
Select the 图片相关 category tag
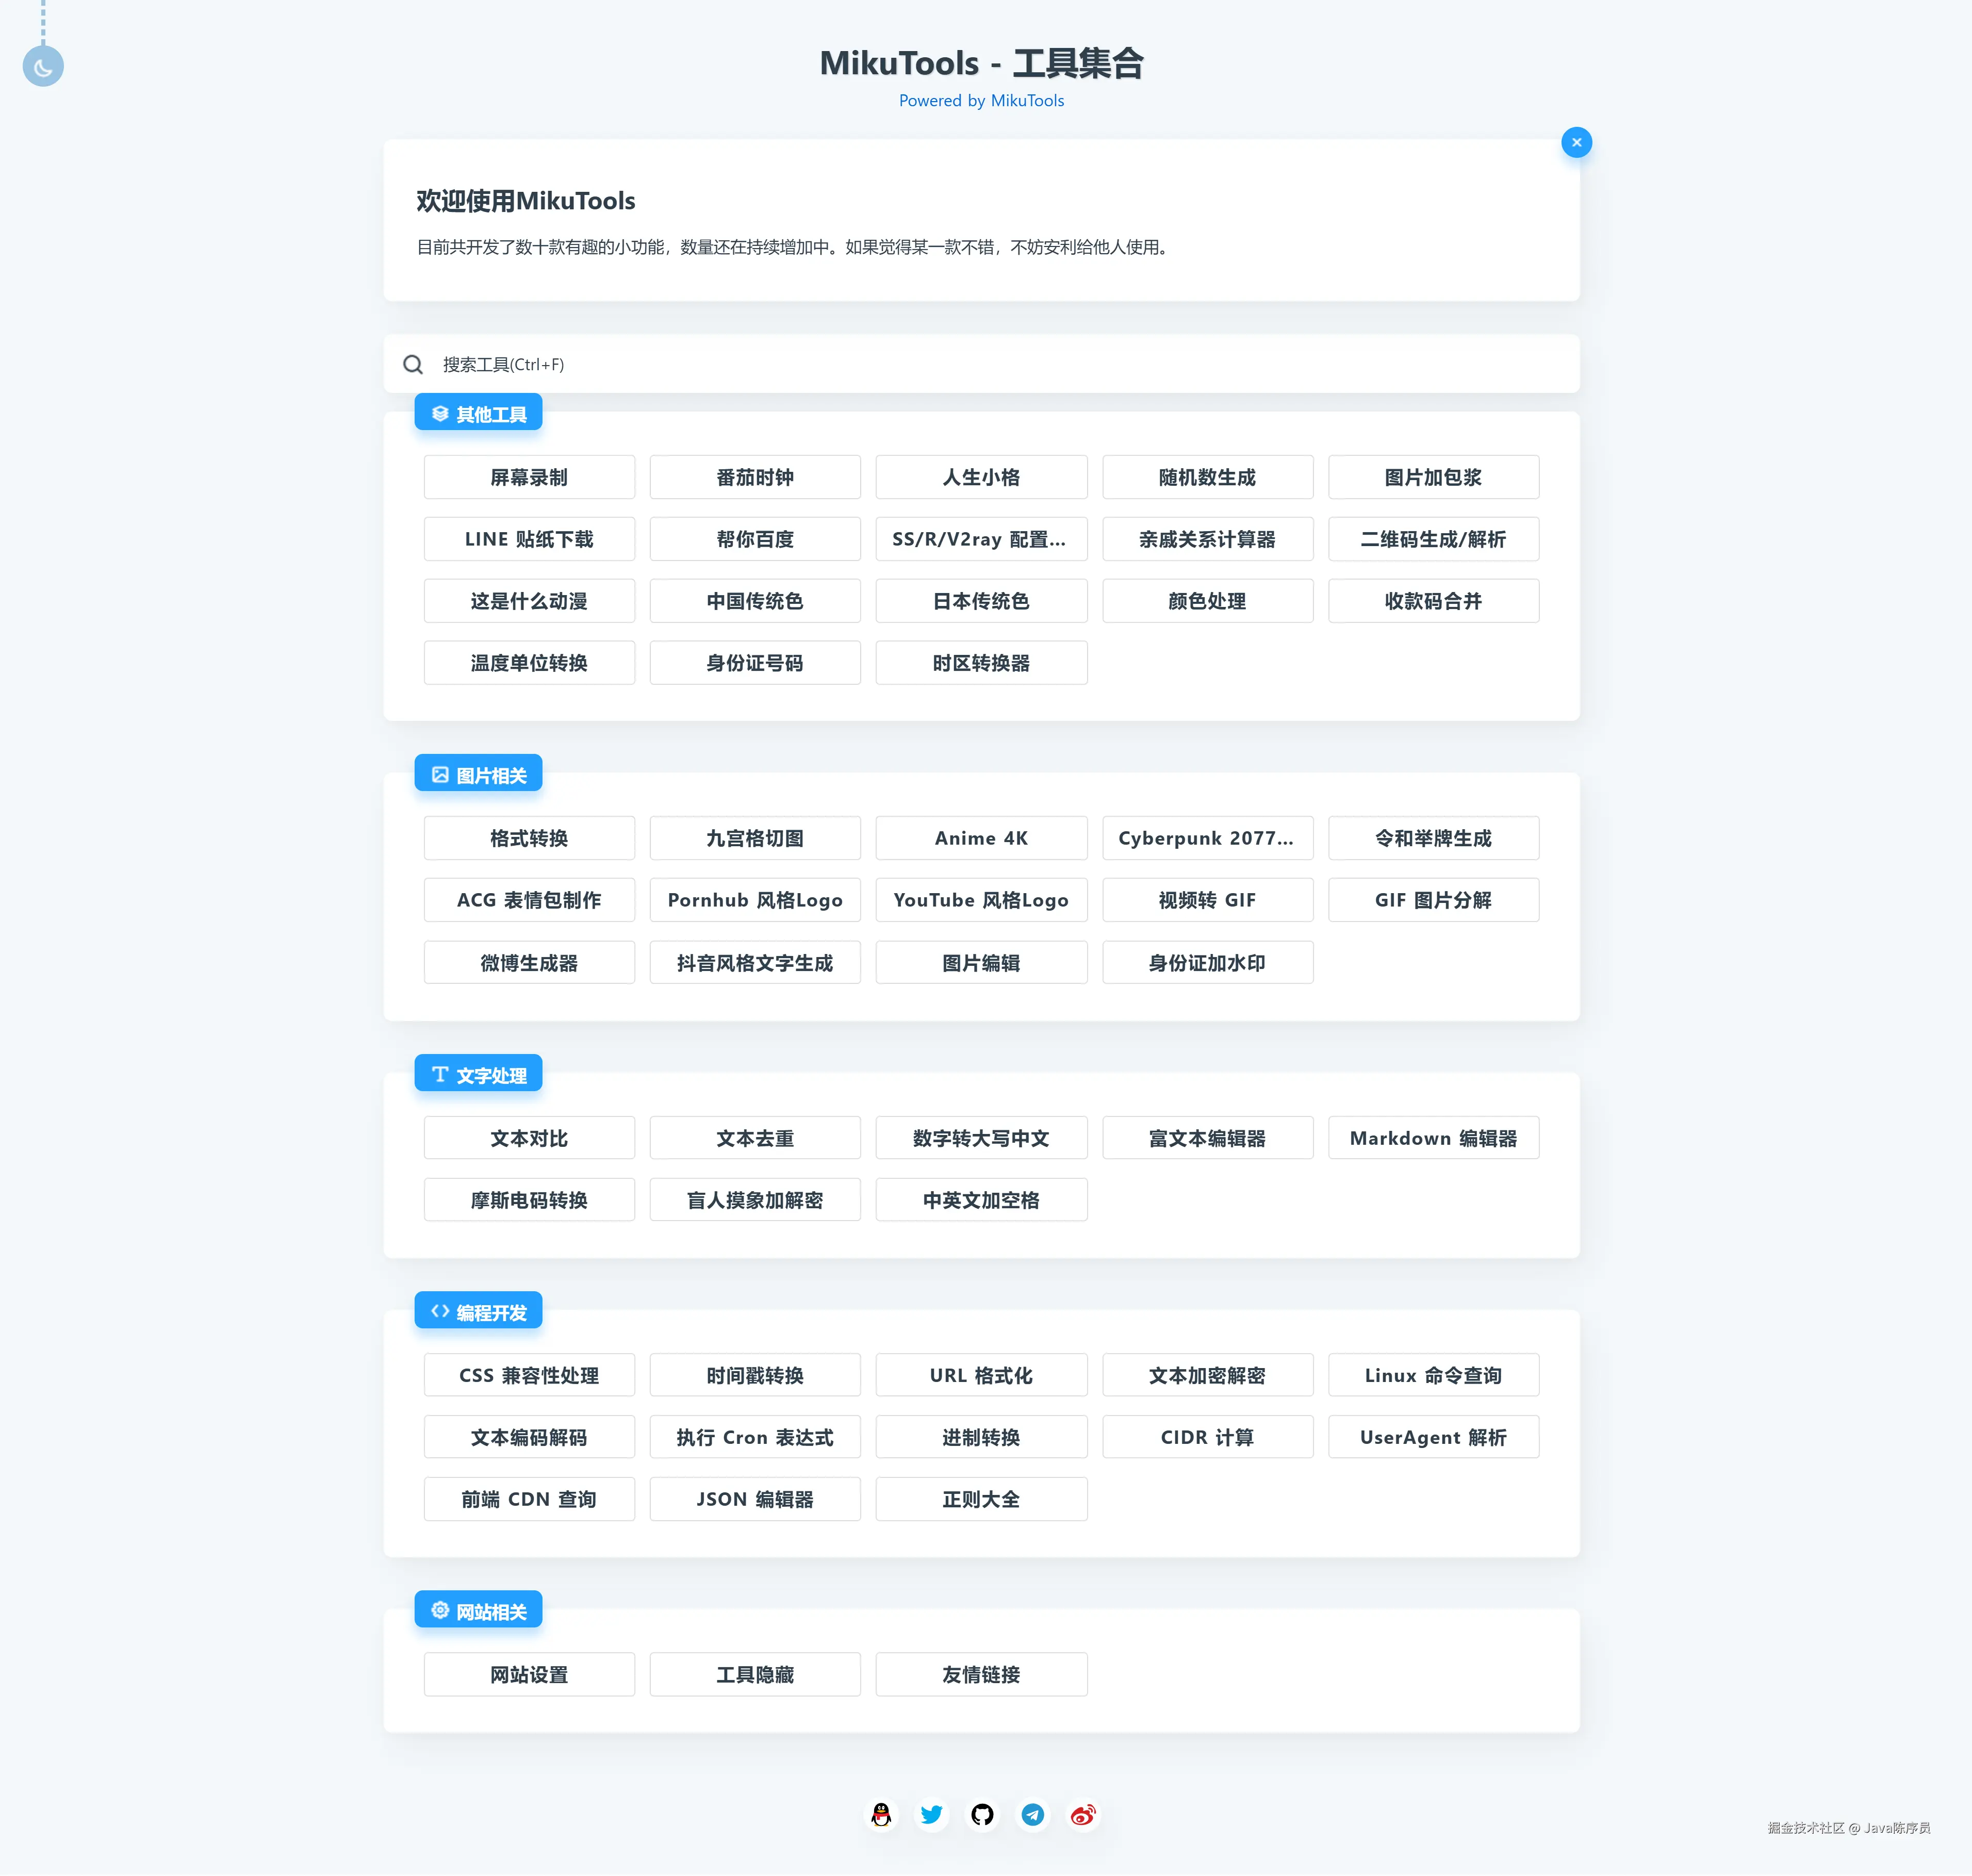pyautogui.click(x=478, y=775)
